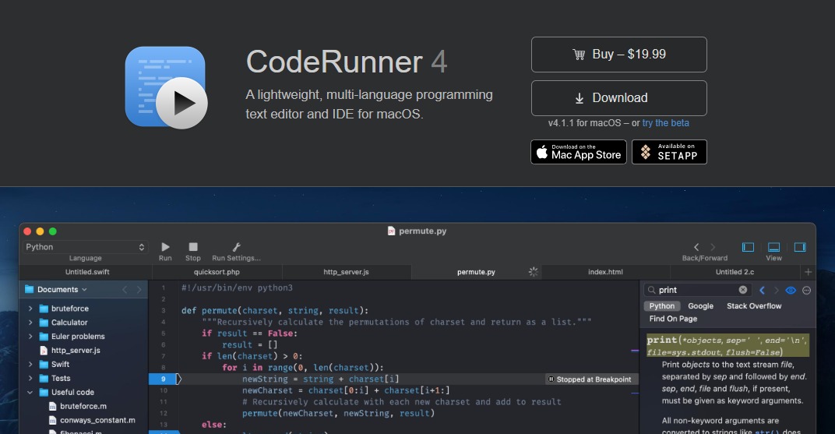Viewport: 835px width, 434px height.
Task: Click the breakpoint marker on line 9
Action: [166, 379]
